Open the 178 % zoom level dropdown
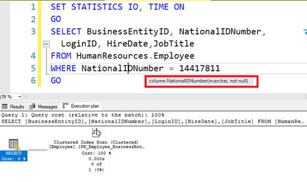The height and width of the screenshot is (182, 307). click(20, 97)
